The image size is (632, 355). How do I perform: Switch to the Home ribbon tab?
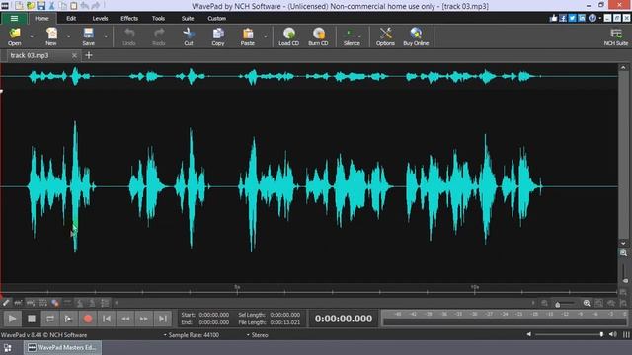[41, 18]
